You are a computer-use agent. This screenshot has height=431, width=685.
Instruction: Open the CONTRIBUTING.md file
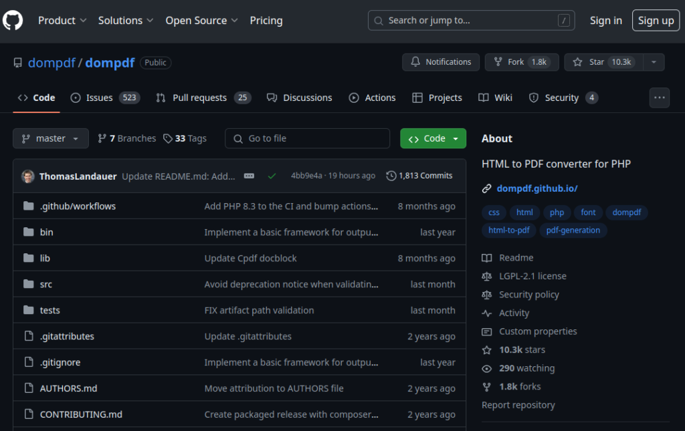[81, 414]
